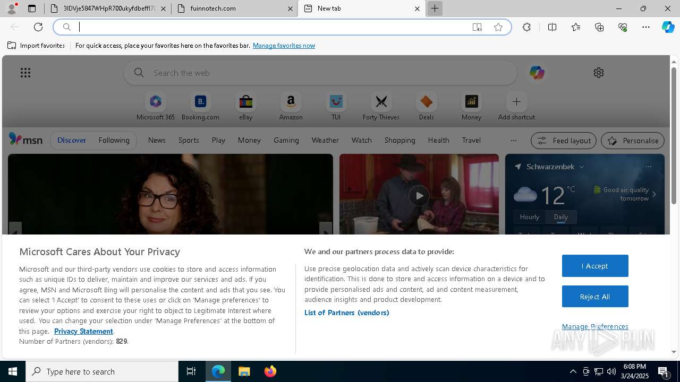Click the Search the web field
The width and height of the screenshot is (680, 382).
point(320,73)
